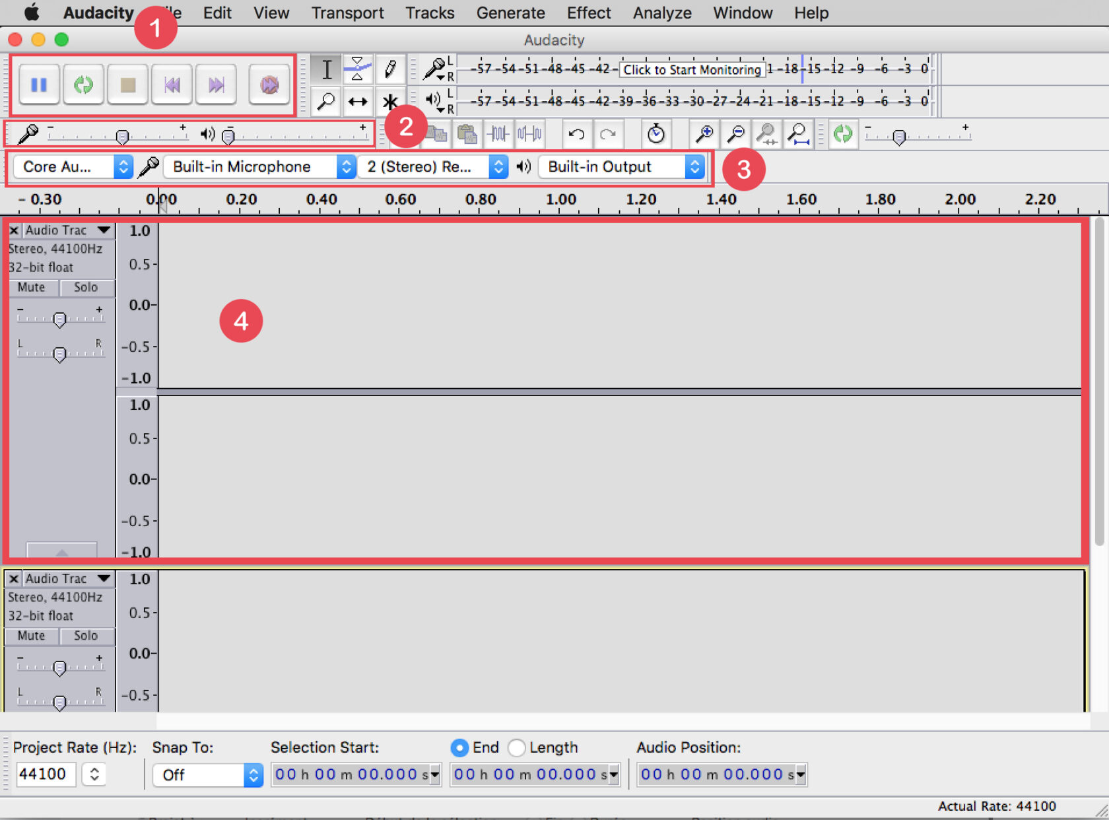Pick the Draw tool pencil
This screenshot has height=820, width=1109.
point(390,69)
